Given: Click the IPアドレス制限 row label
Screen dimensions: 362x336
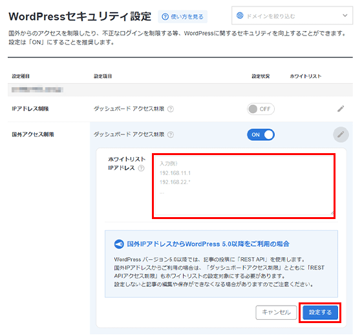Looking at the screenshot, I should [30, 109].
